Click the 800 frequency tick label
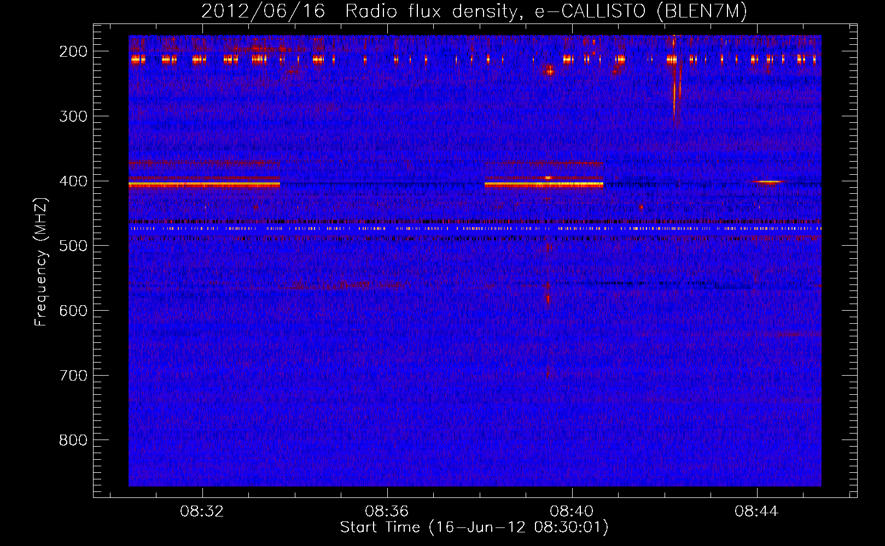 point(73,440)
